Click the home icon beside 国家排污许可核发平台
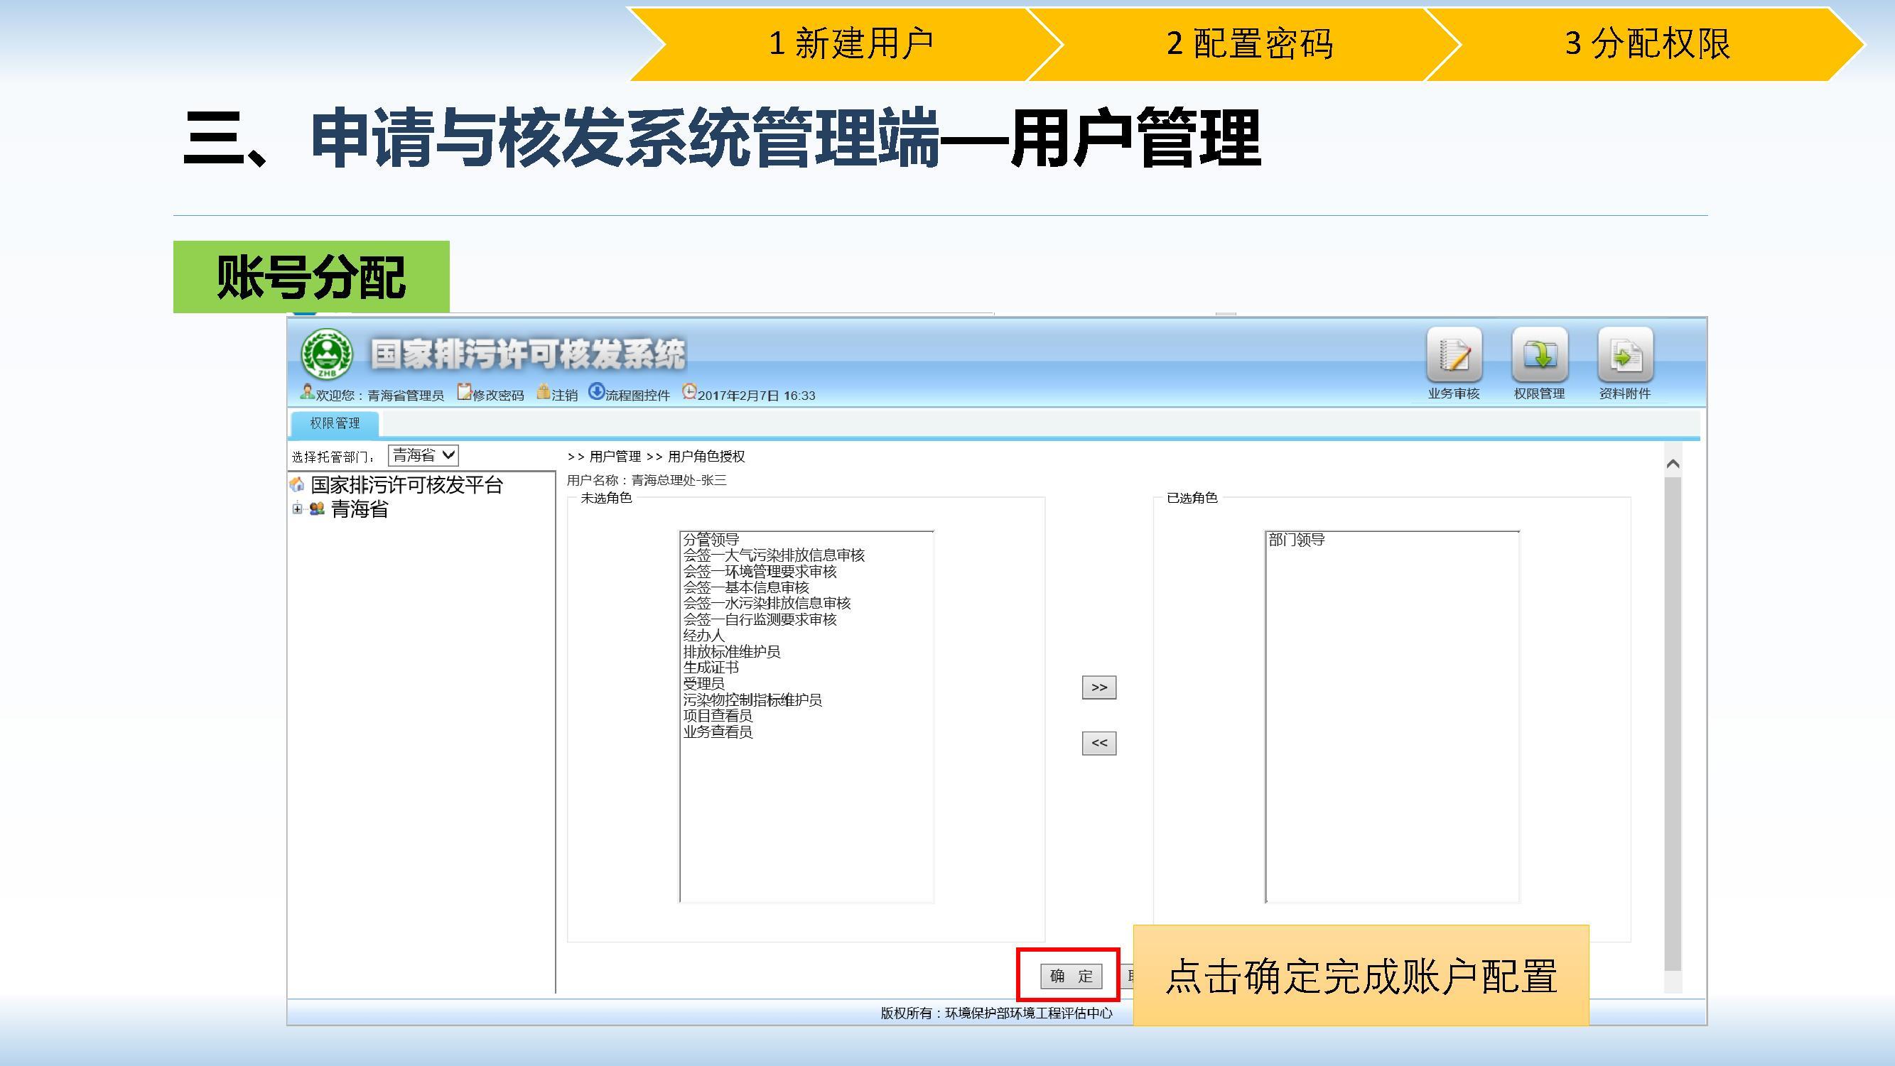 [x=297, y=484]
